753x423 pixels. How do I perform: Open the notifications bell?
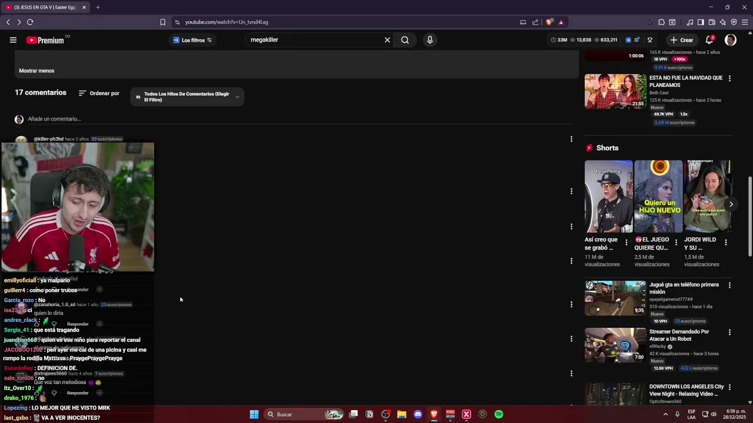[709, 40]
